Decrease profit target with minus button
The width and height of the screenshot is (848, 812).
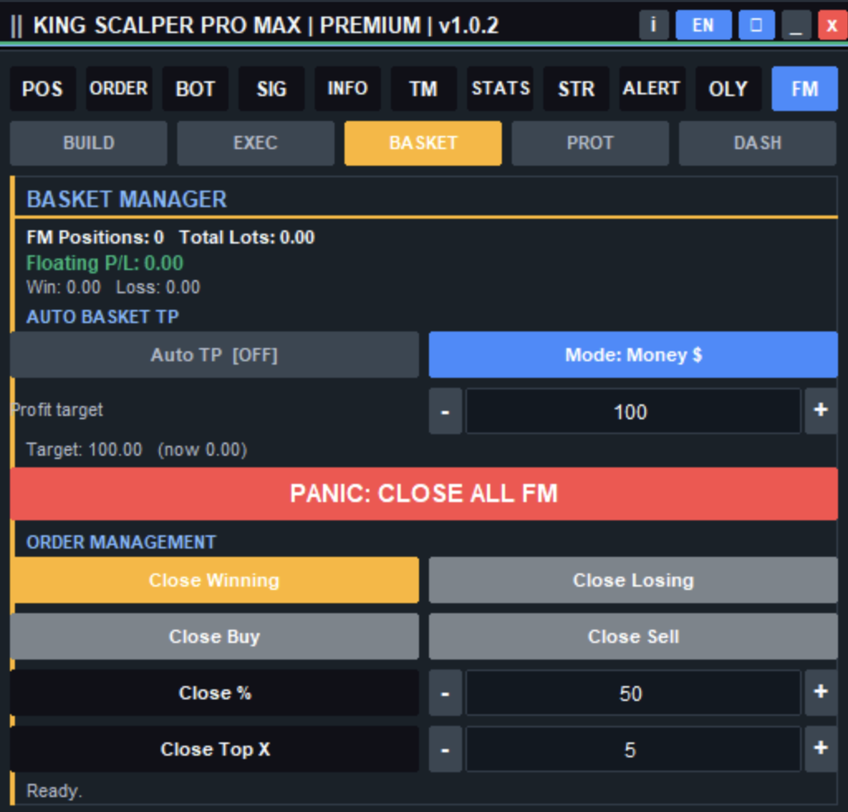445,411
